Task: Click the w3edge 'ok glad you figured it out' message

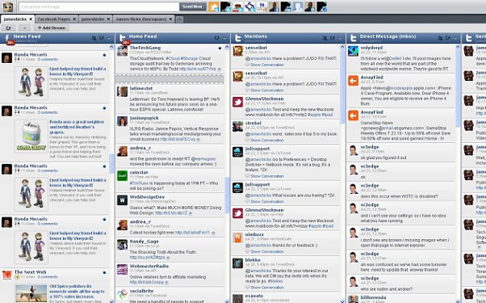Action: pos(383,158)
